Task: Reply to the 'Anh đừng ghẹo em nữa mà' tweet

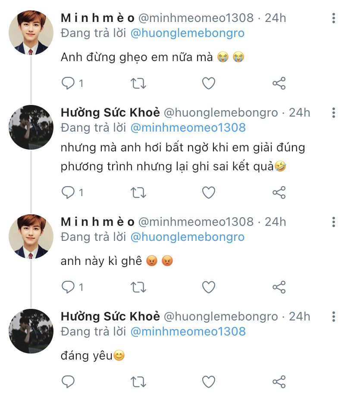Action: 68,83
